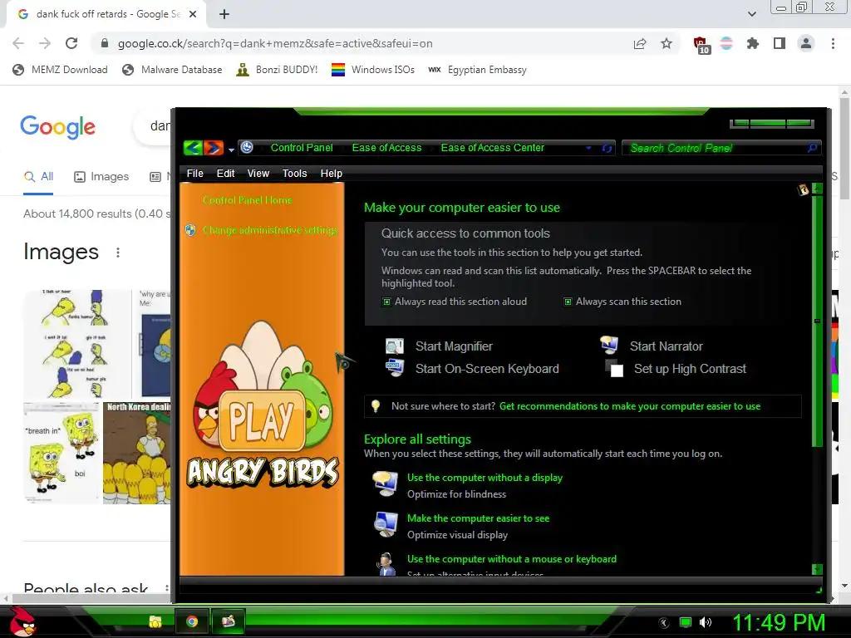This screenshot has width=851, height=638.
Task: Start Magnifier via its icon
Action: pos(395,346)
